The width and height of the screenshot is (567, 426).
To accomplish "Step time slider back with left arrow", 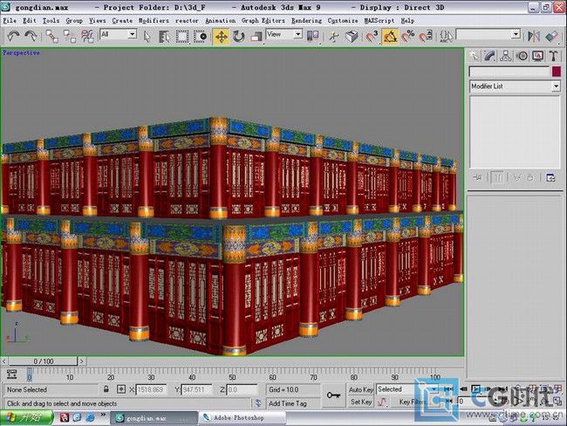I will point(4,361).
